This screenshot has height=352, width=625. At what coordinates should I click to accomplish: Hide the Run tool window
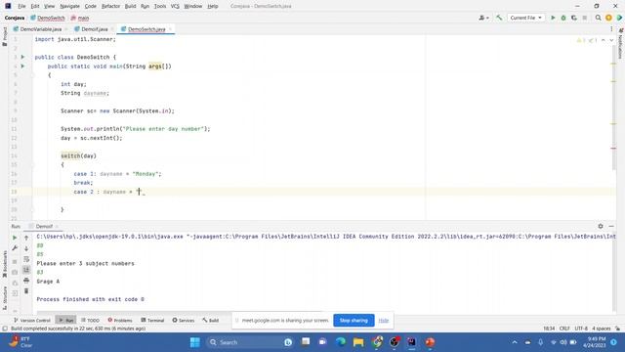[611, 226]
